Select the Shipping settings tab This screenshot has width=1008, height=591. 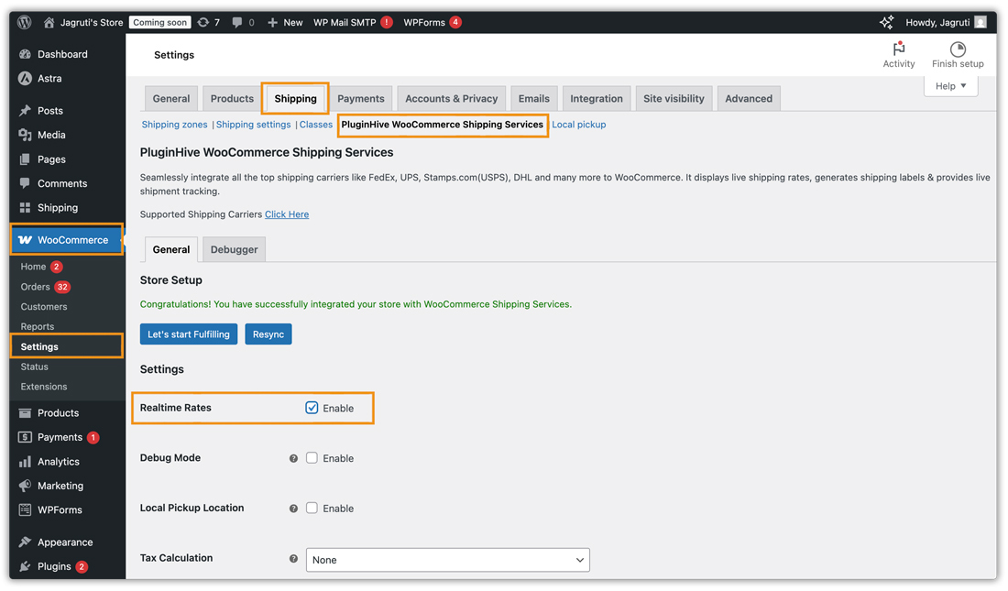[x=296, y=98]
